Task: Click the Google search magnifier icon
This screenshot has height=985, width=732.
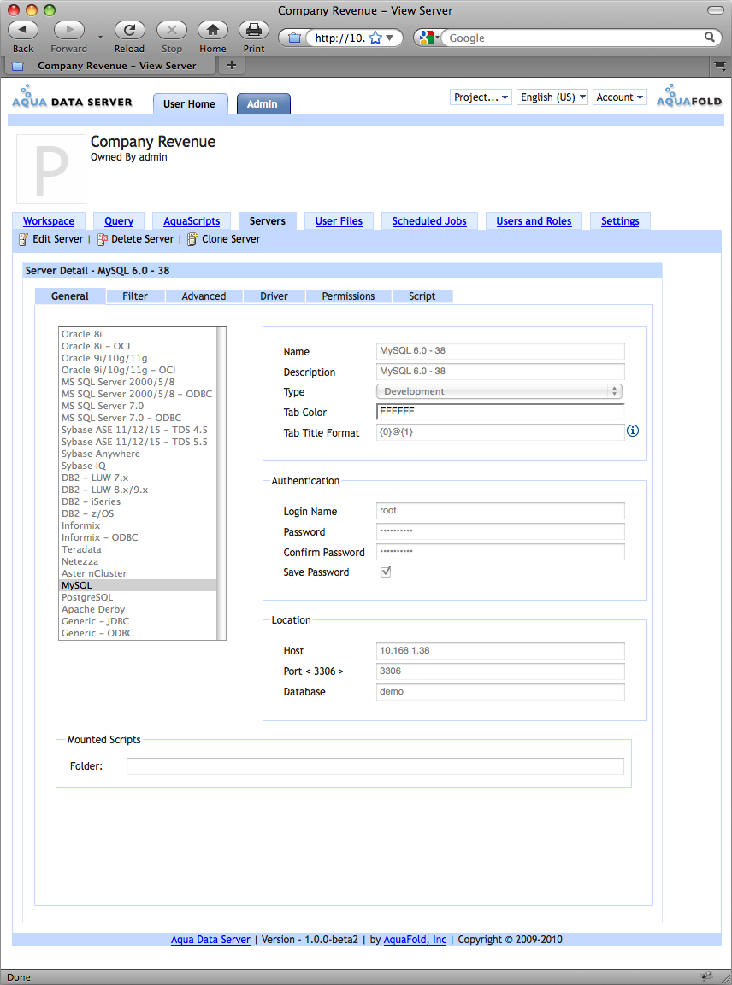Action: click(x=710, y=38)
